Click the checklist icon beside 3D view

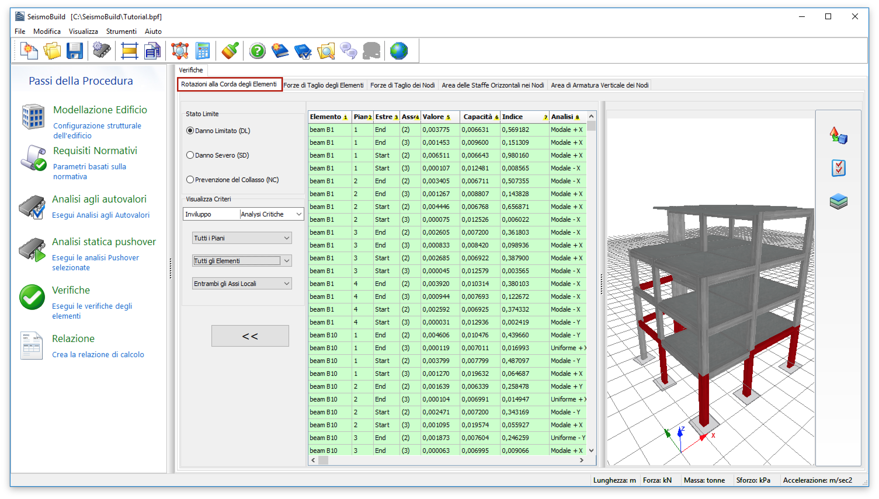(x=838, y=168)
